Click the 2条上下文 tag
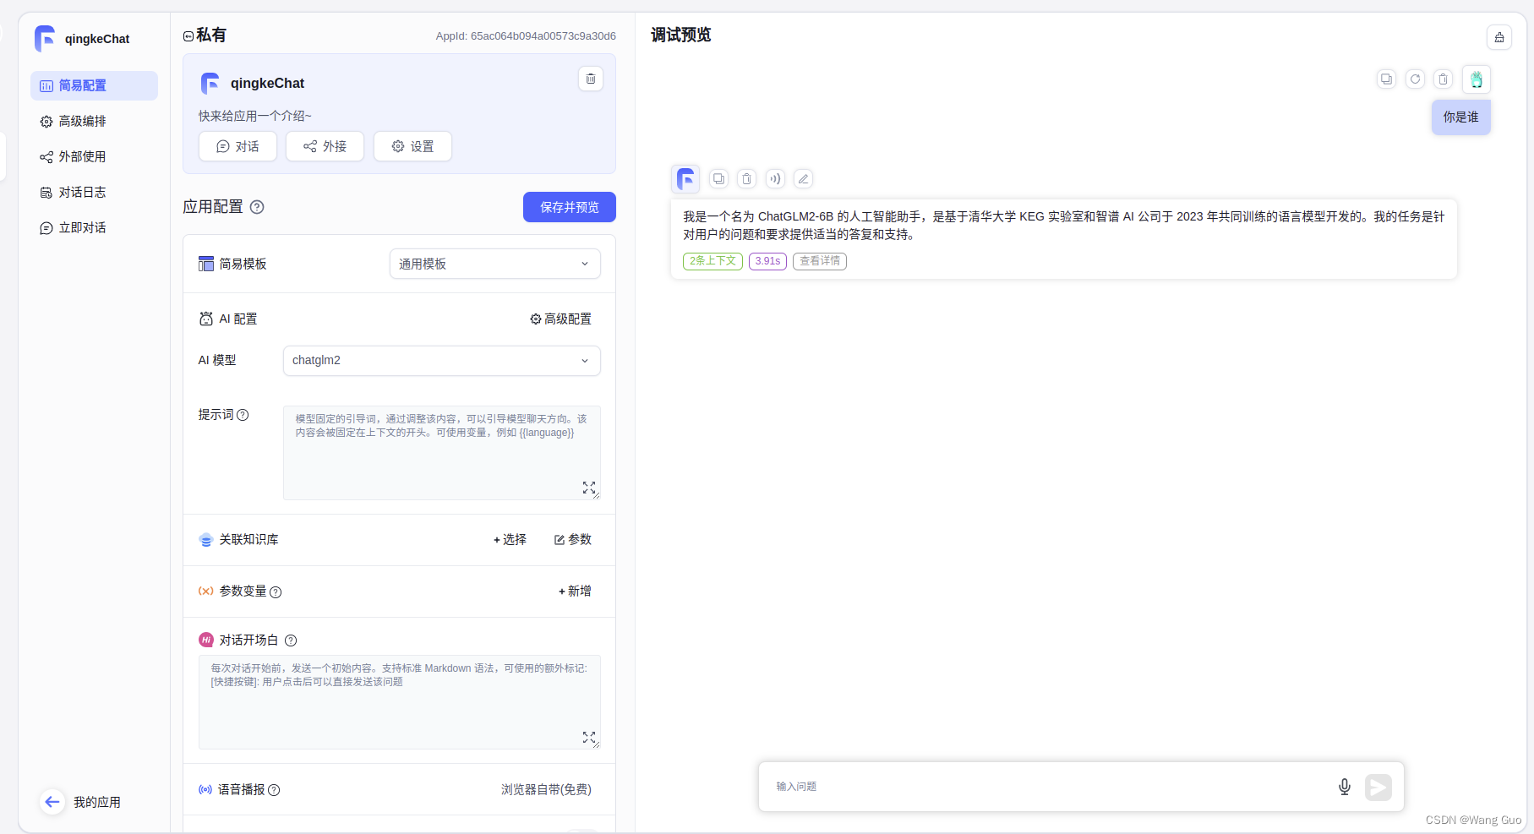This screenshot has height=834, width=1534. pos(712,261)
